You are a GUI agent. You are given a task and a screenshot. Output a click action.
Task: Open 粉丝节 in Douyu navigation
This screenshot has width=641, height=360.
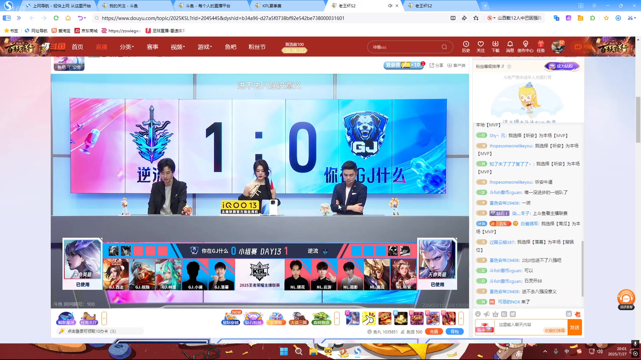[257, 47]
